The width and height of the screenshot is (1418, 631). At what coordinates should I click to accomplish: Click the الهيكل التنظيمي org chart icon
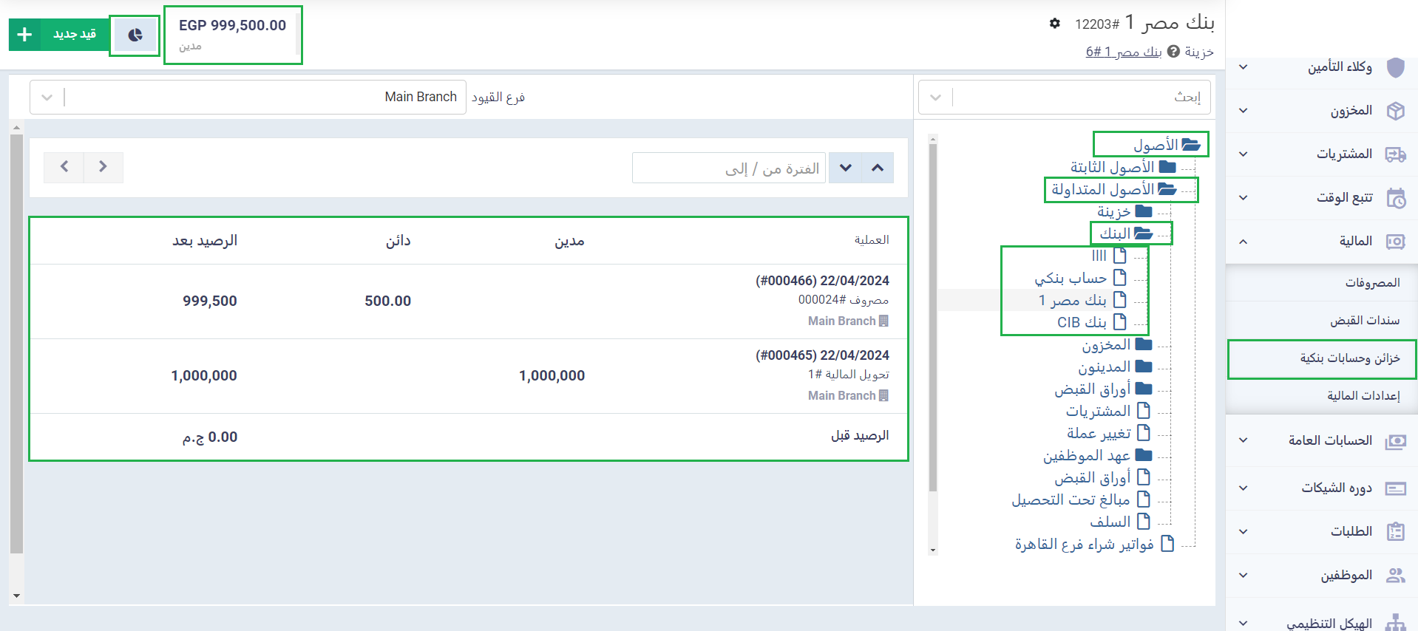(x=1395, y=623)
